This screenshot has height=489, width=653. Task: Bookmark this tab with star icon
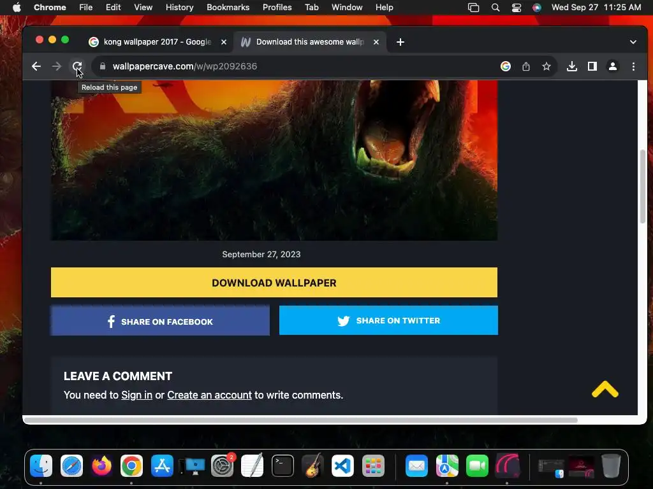(x=547, y=66)
